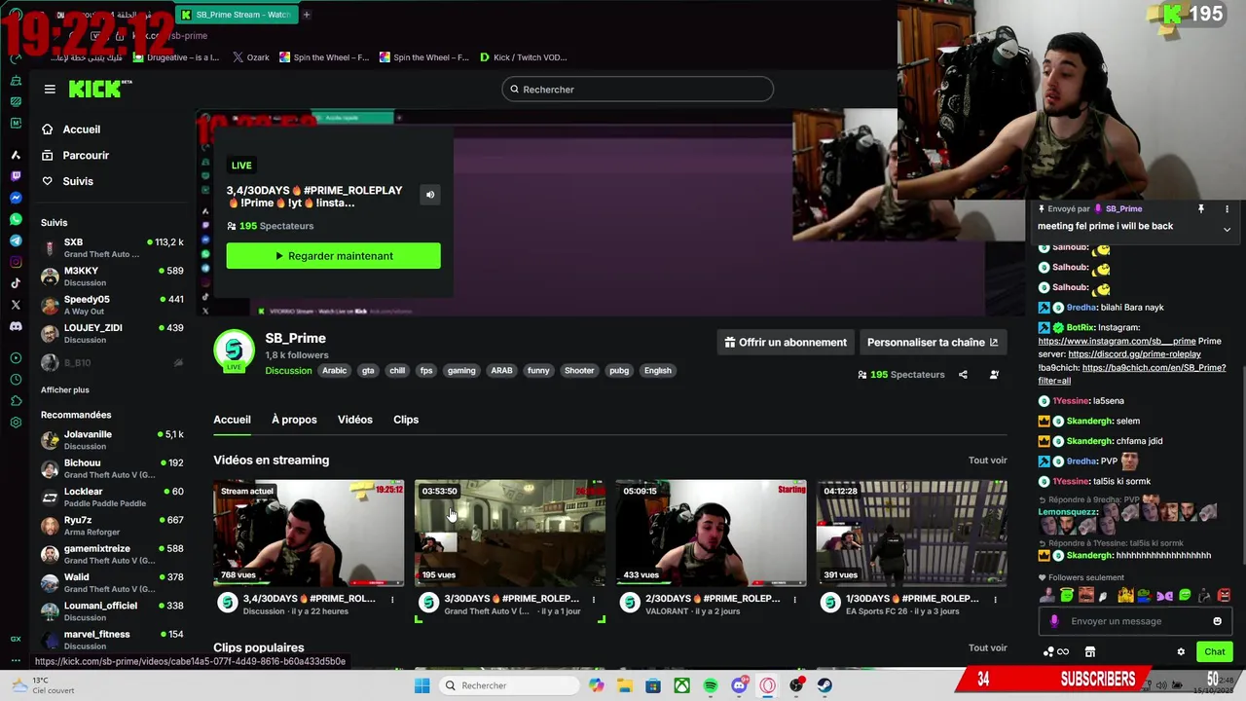Open the Stream actuel video thumbnail
This screenshot has width=1246, height=701.
pyautogui.click(x=309, y=533)
